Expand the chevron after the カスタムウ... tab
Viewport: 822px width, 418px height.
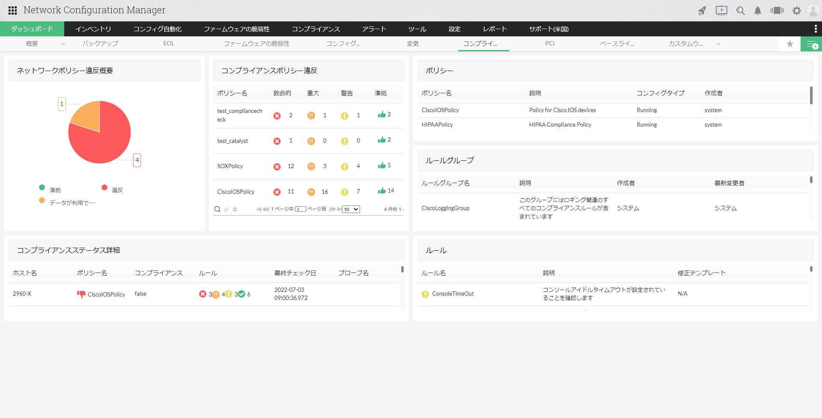[x=718, y=44]
